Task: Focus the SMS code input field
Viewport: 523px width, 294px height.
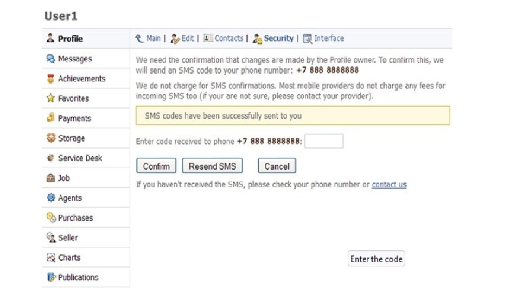Action: coord(324,141)
